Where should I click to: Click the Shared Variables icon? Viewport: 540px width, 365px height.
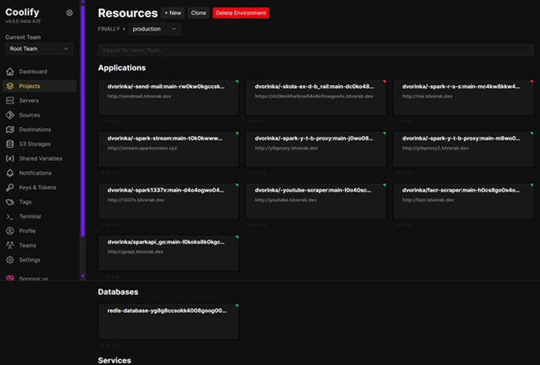click(x=10, y=159)
